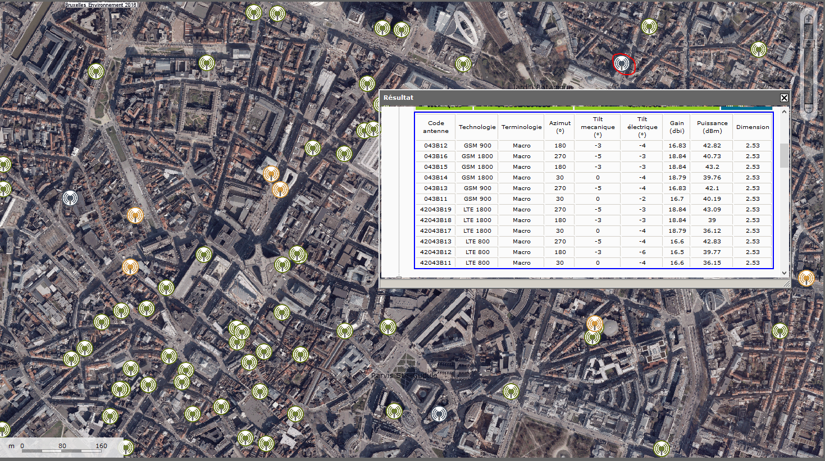Zoom in with the plus button

tap(809, 20)
